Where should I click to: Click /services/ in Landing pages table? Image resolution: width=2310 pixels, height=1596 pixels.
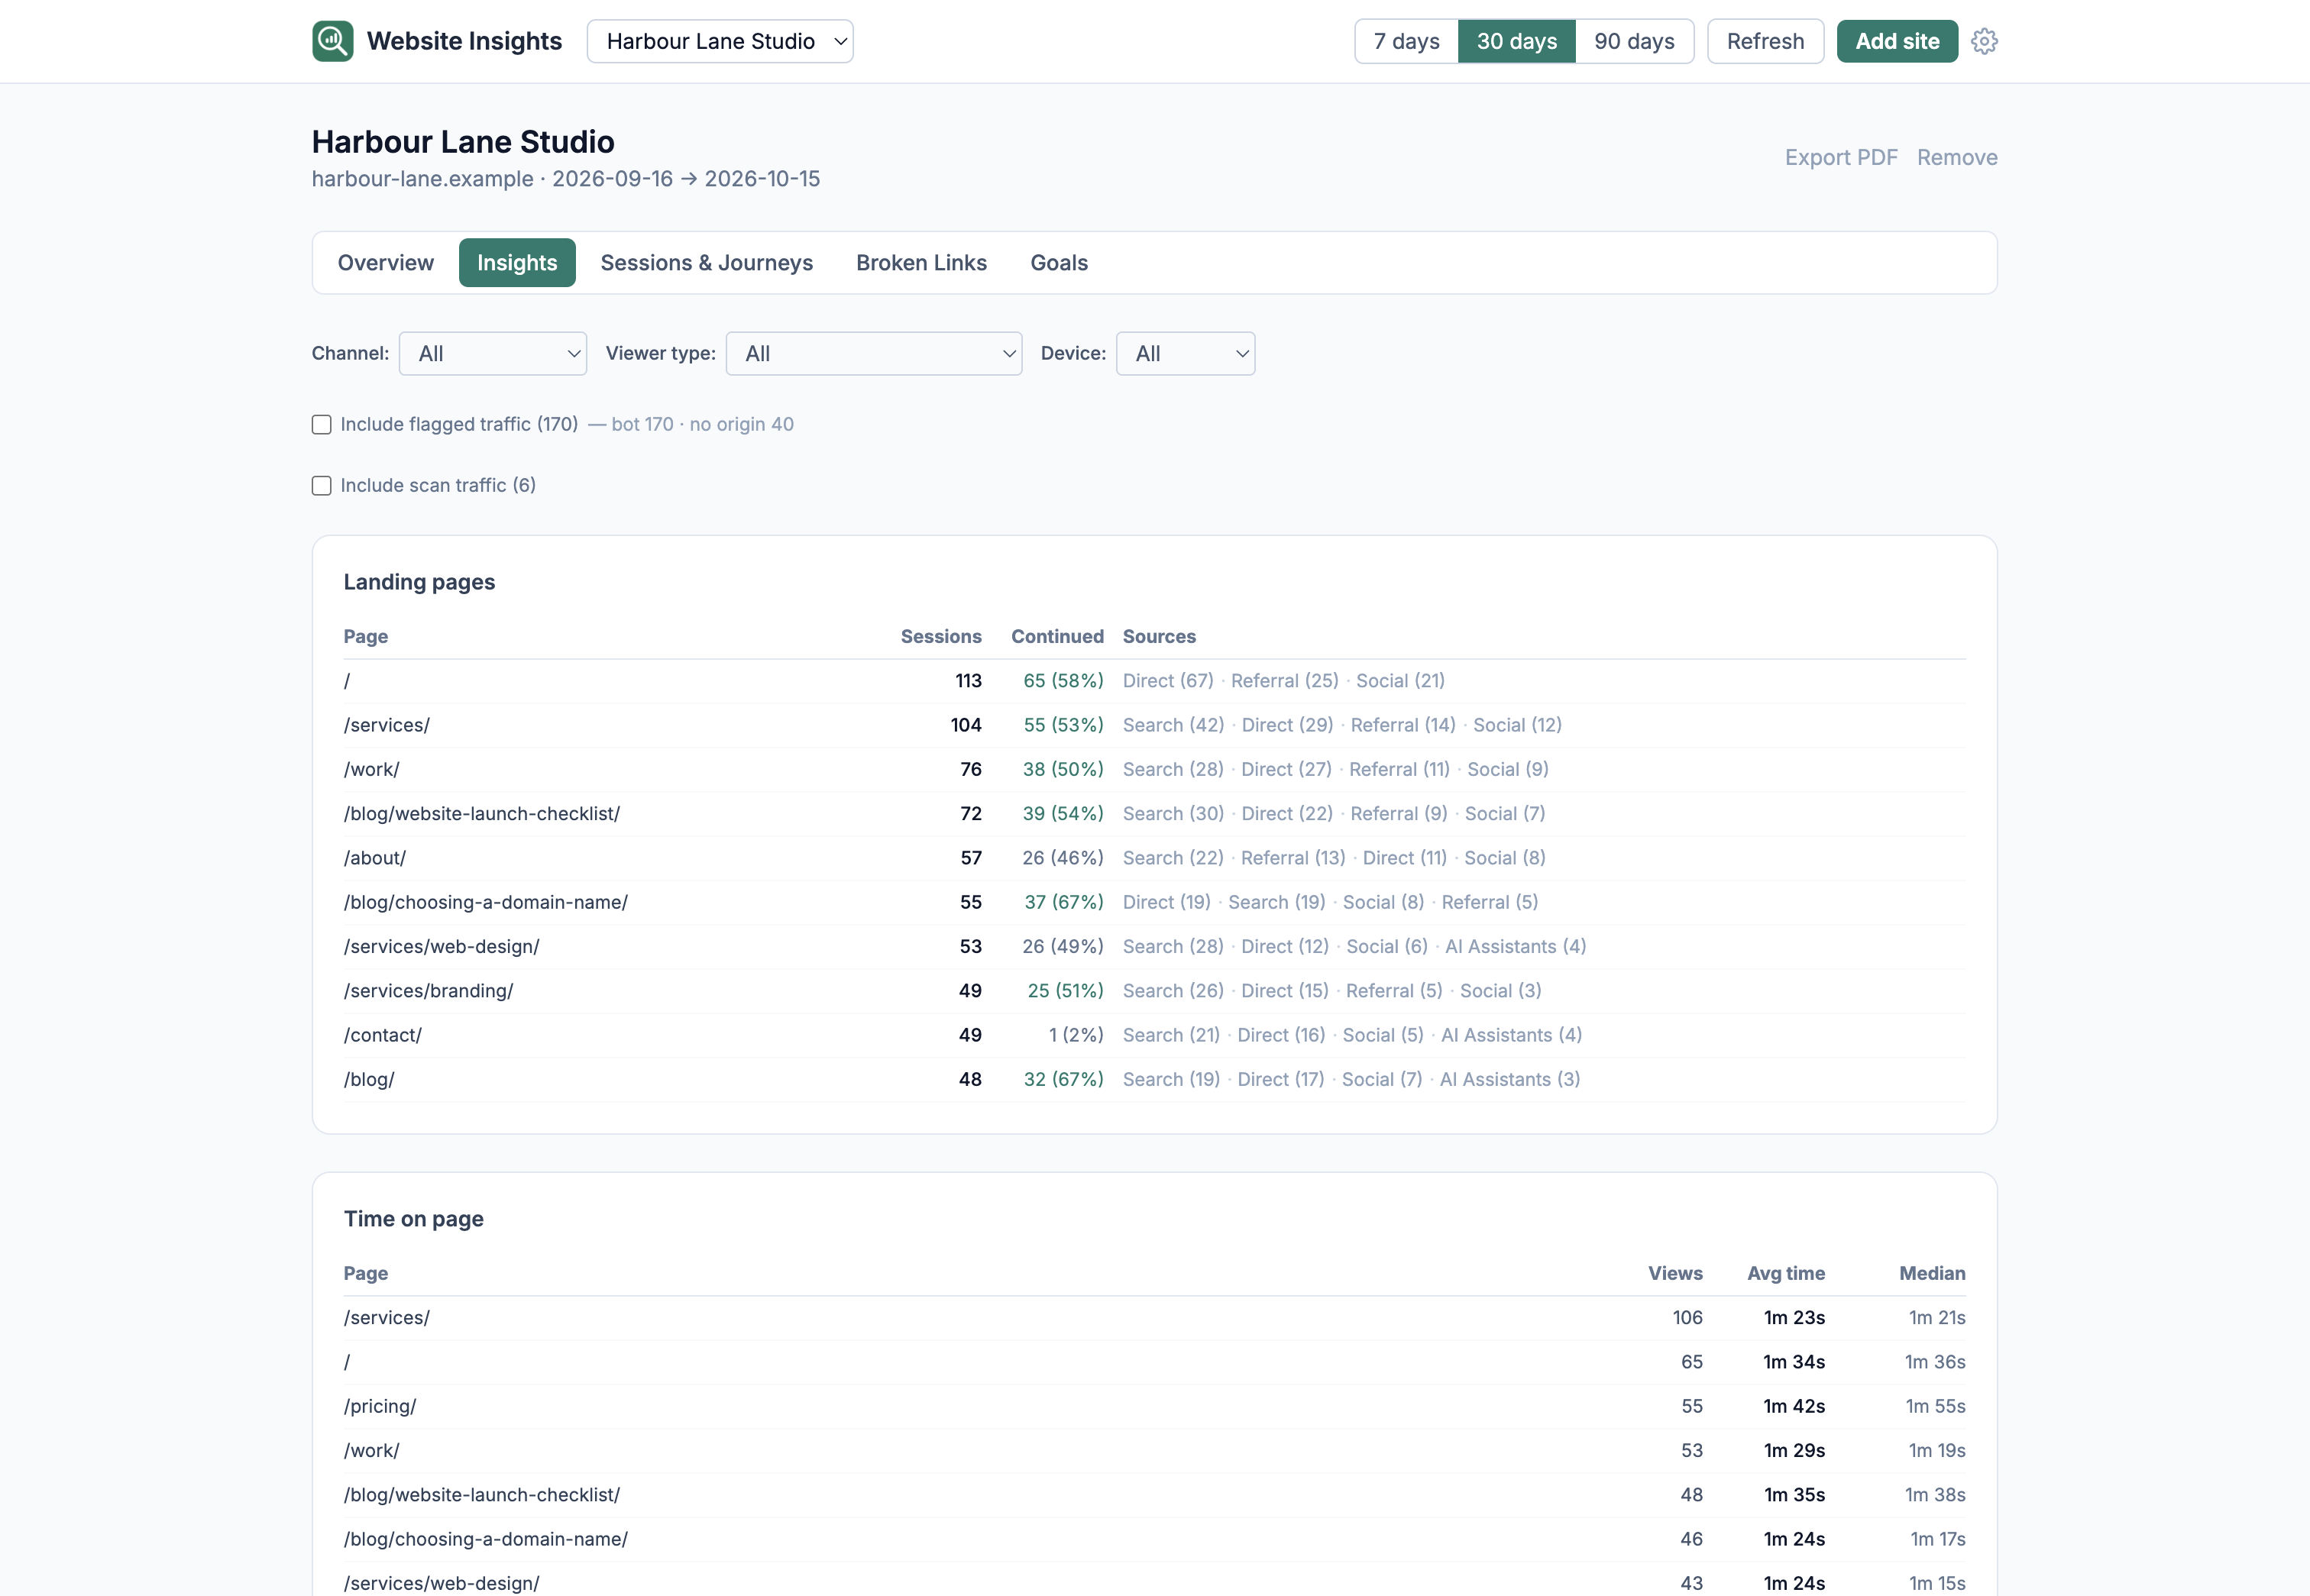coord(387,725)
